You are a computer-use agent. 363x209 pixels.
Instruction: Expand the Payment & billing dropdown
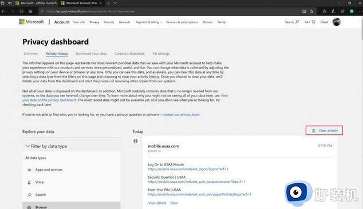click(149, 22)
